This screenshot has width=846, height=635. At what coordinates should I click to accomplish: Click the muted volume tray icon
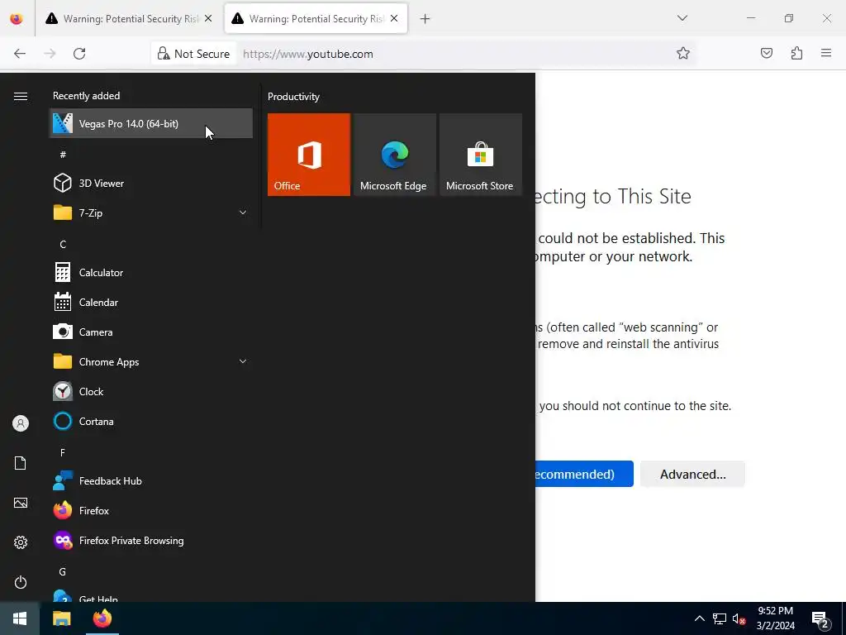(x=739, y=618)
